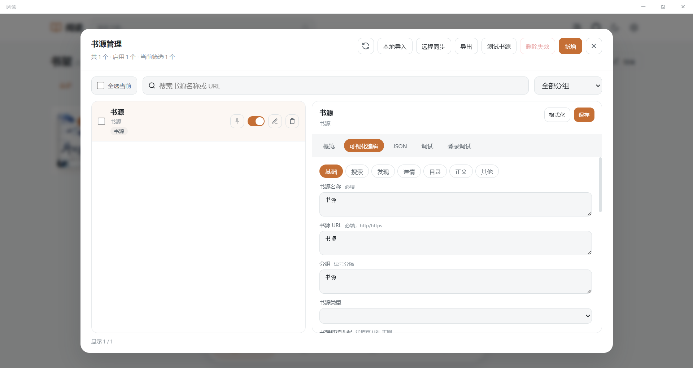Tick the checkbox beside 书源 list item
This screenshot has width=693, height=368.
point(101,121)
